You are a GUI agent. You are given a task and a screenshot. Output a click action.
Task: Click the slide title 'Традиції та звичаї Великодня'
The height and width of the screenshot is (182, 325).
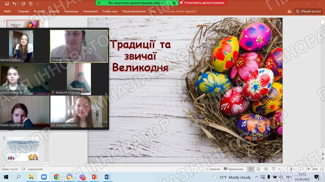point(140,56)
